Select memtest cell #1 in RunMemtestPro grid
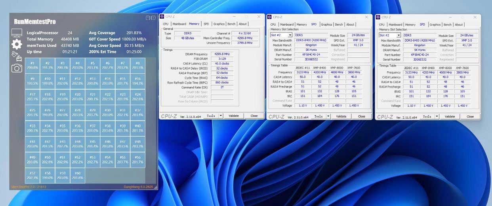Viewport: 492px width, 206px height. click(x=32, y=65)
